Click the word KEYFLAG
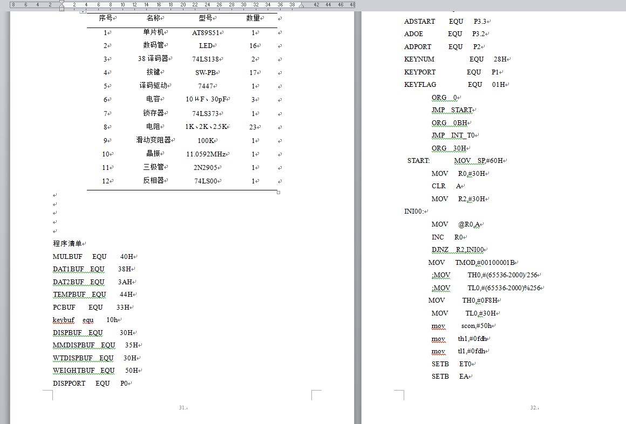 pos(420,85)
